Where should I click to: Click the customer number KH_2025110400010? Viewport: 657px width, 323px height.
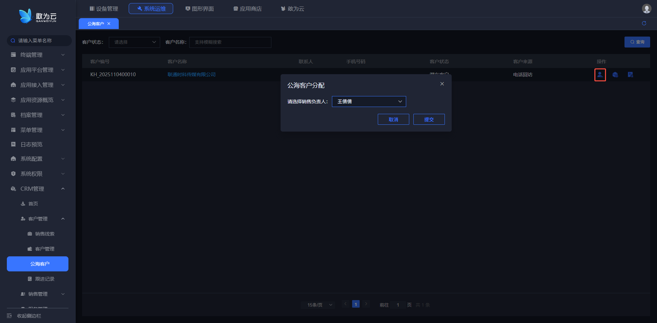[113, 75]
